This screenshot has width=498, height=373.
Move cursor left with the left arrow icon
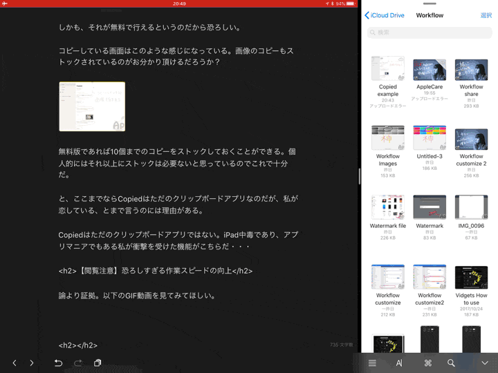15,363
